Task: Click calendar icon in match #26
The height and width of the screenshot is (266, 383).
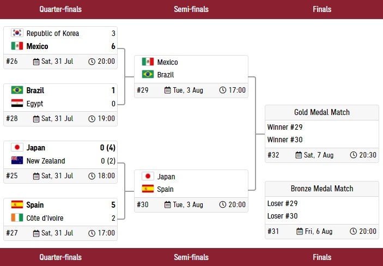Action: (x=37, y=62)
